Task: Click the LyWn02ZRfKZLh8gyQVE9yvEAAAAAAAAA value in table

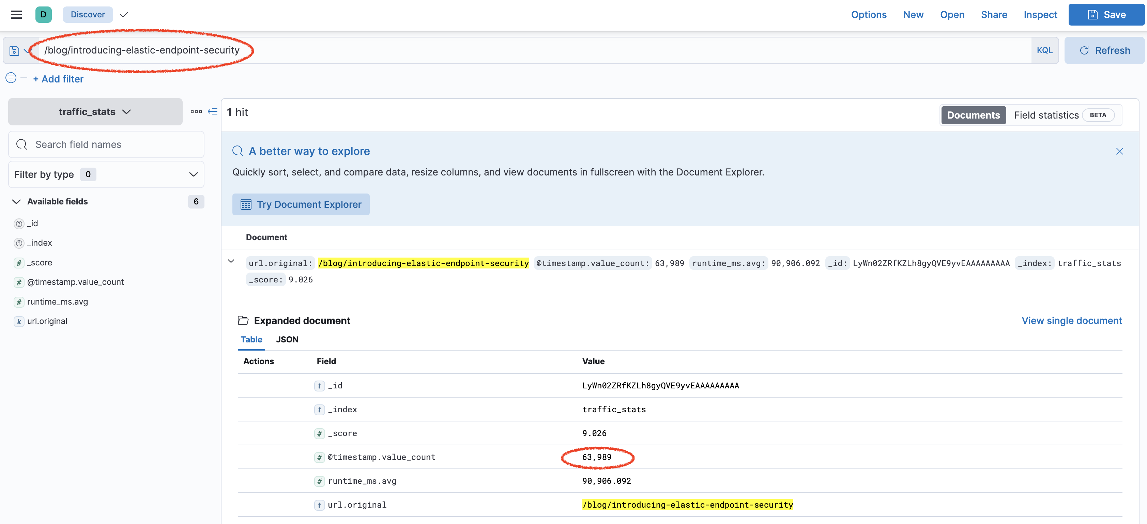Action: click(660, 386)
